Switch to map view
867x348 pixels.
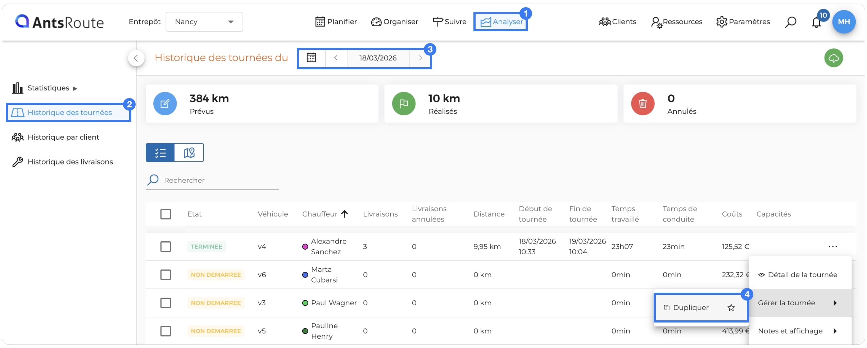click(x=189, y=153)
